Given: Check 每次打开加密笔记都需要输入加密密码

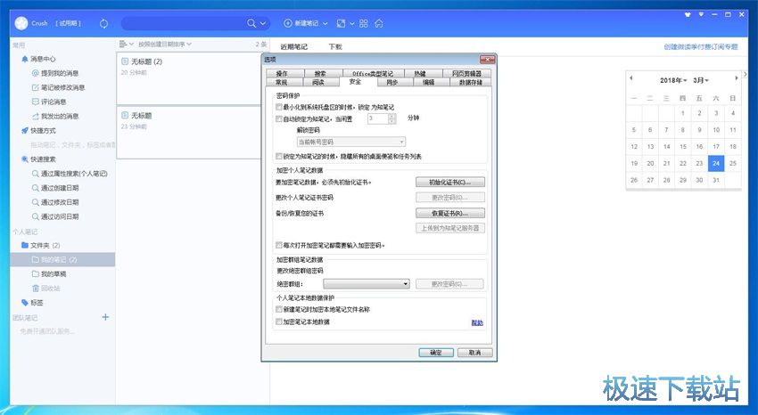Looking at the screenshot, I should click(279, 245).
